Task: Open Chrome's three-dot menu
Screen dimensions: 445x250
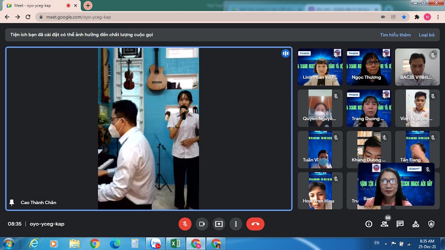Action: 438,17
